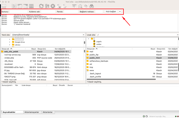Toggle the transfer queue display
Viewport: 179px width, 118px height.
coord(31,6)
